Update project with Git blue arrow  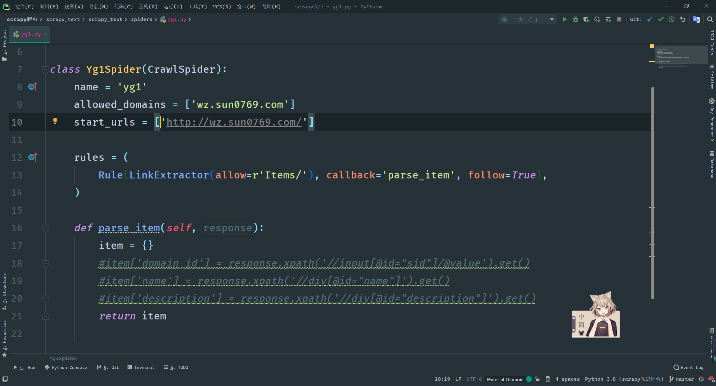[x=650, y=19]
